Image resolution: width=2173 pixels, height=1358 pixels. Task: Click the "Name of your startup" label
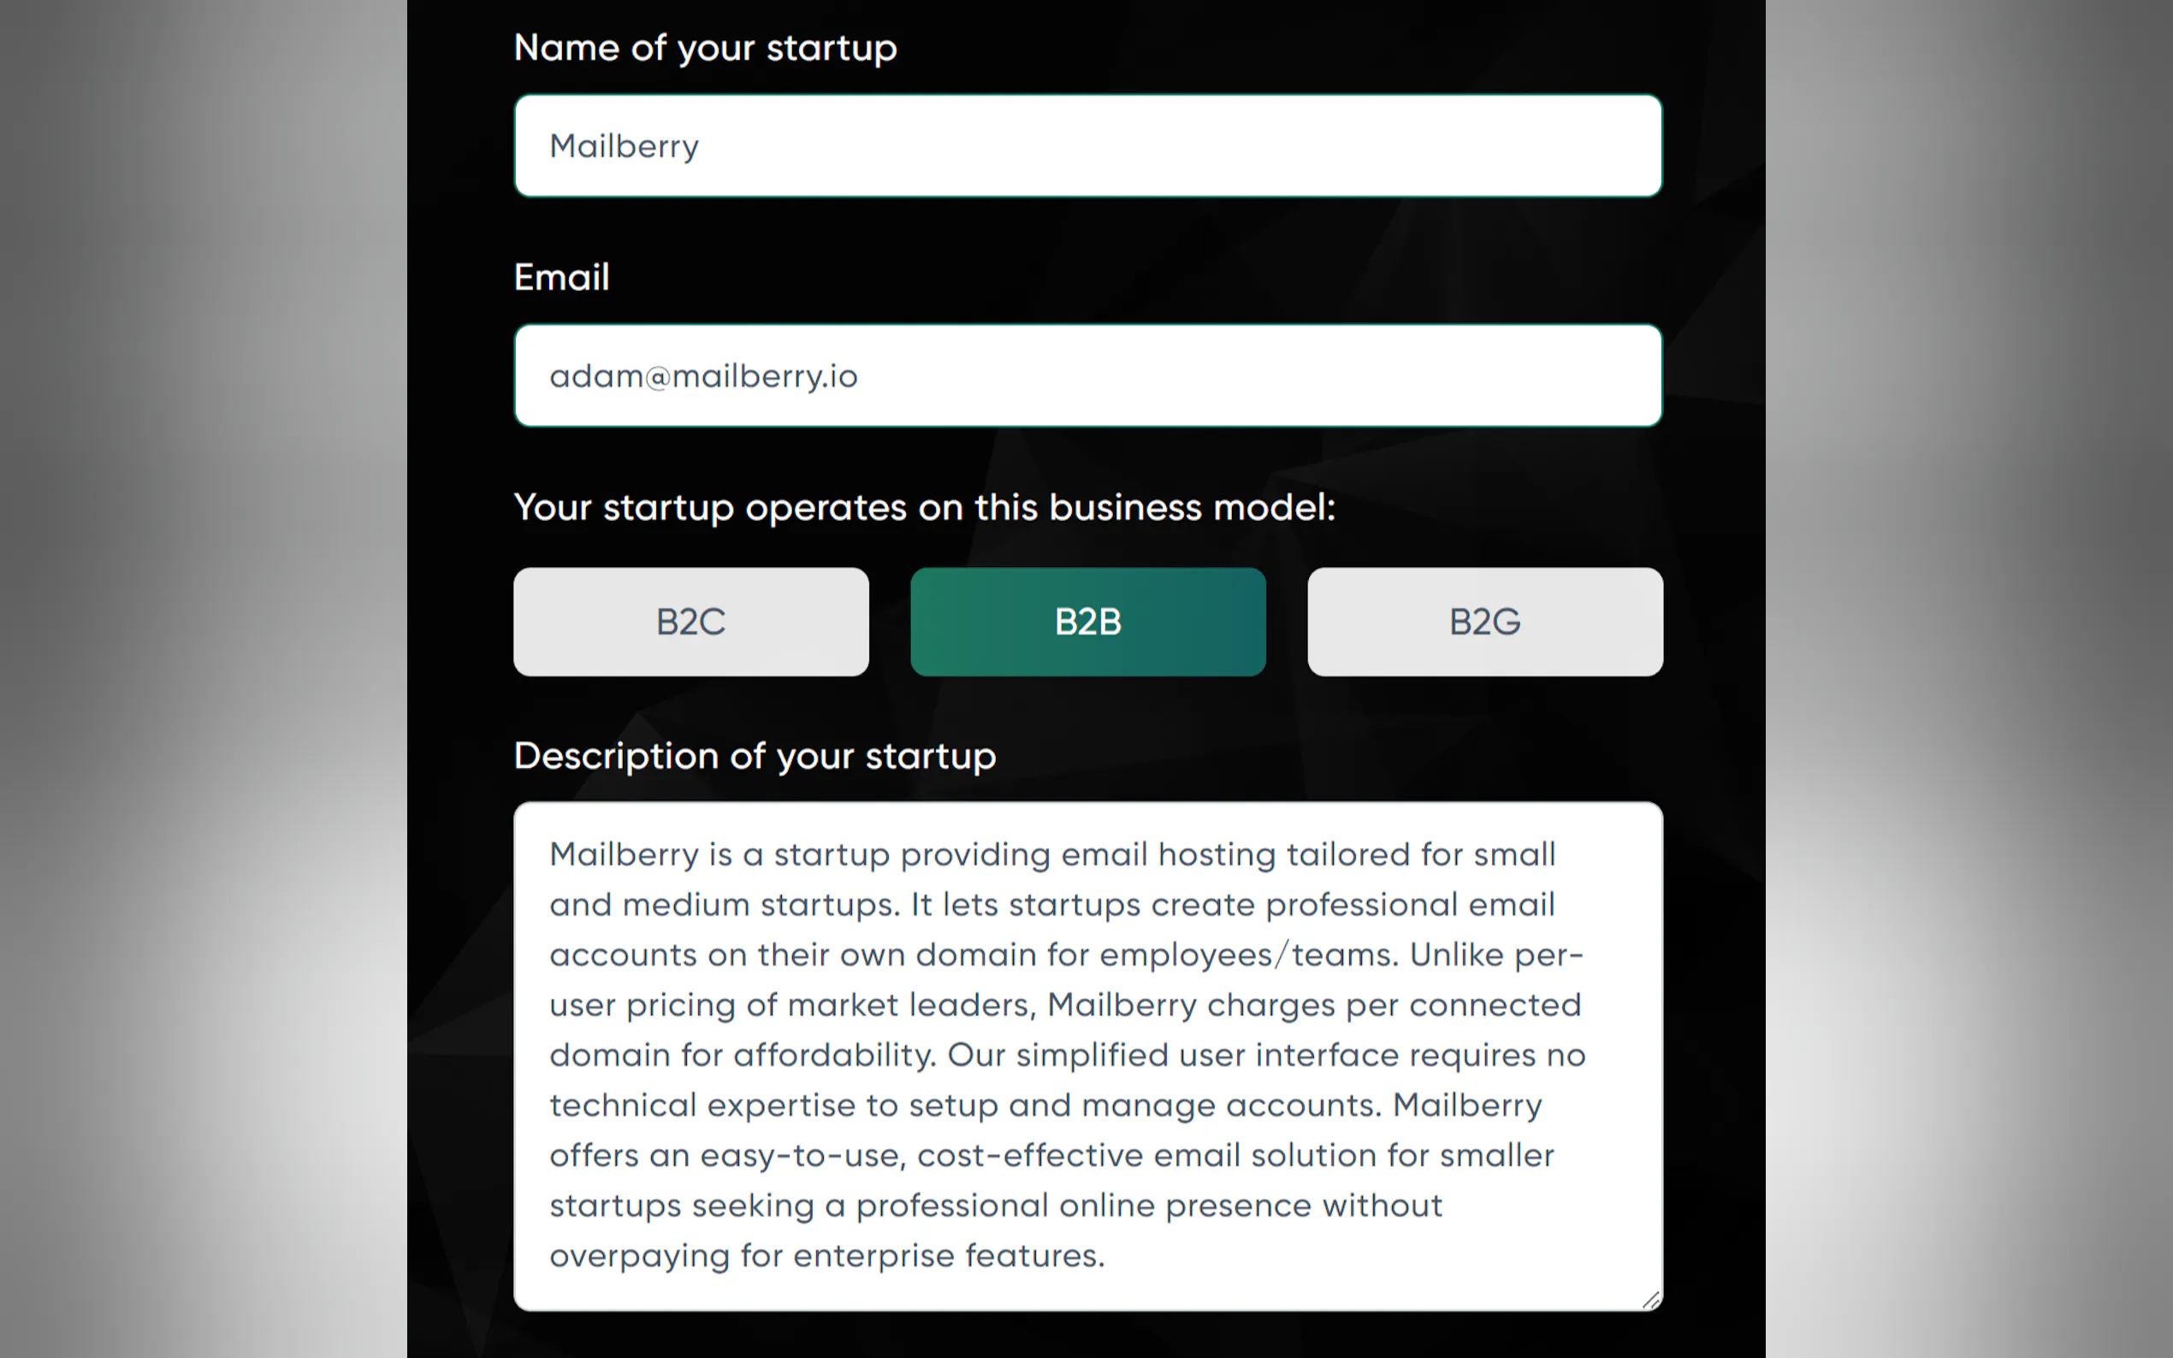705,48
